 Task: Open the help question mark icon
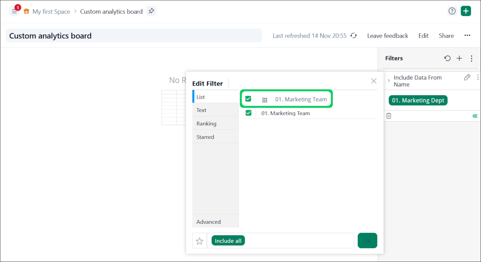pos(452,11)
